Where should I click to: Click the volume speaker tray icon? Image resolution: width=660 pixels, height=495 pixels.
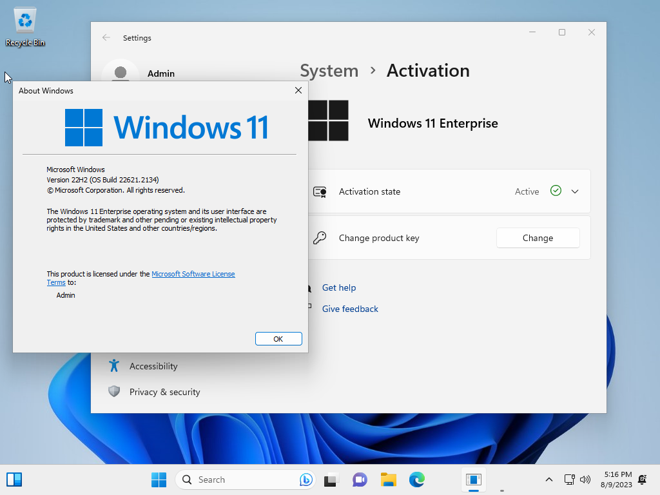(x=585, y=480)
